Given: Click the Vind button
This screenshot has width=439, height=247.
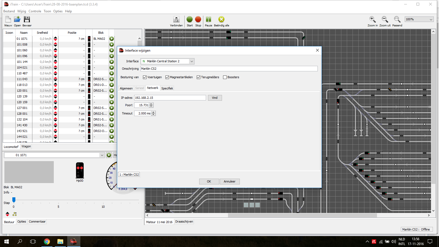Looking at the screenshot, I should (x=215, y=98).
